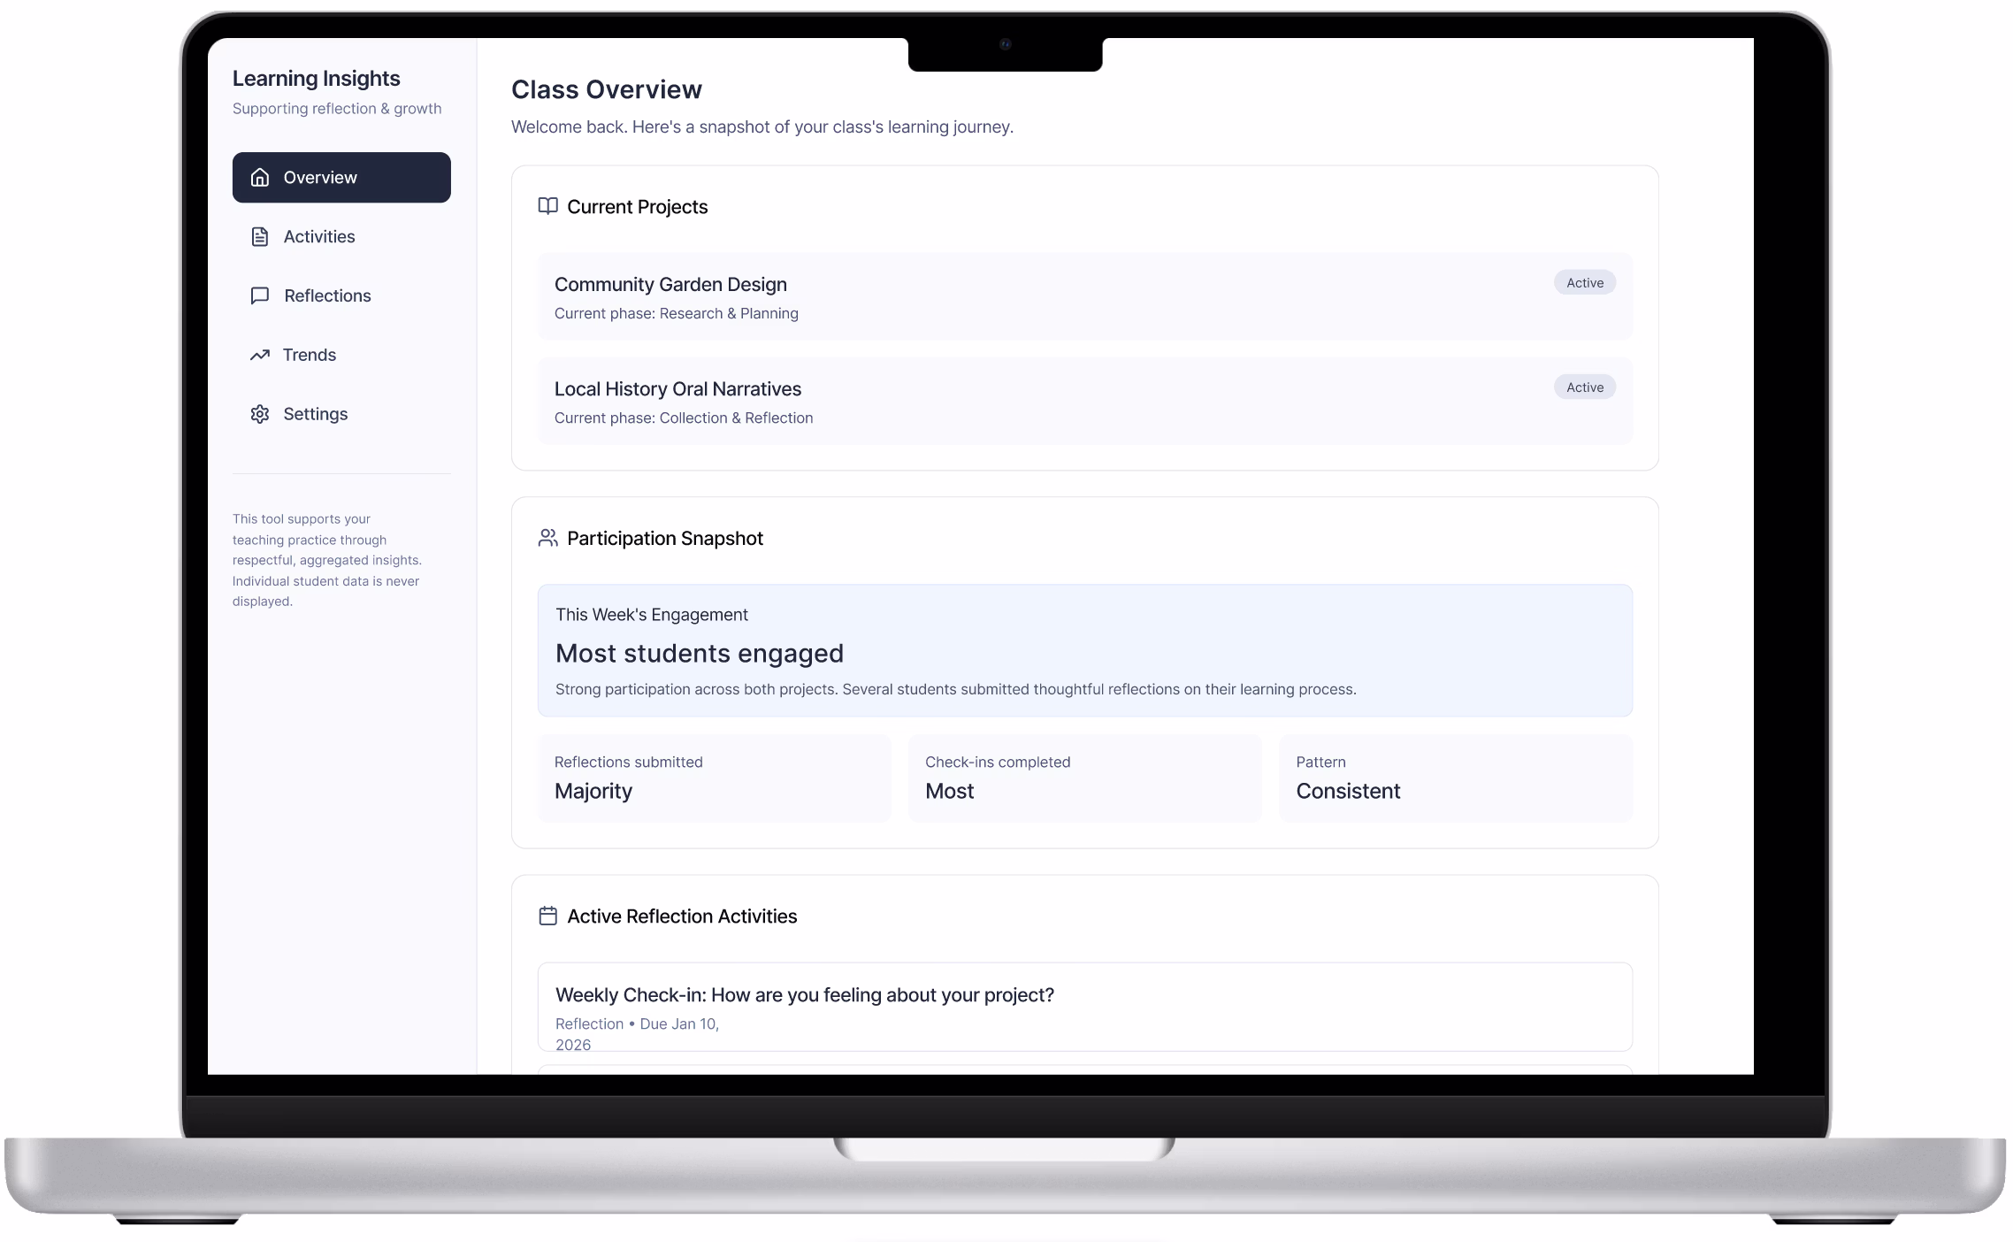The height and width of the screenshot is (1242, 2013).
Task: Switch to the Trends section
Action: coord(309,355)
